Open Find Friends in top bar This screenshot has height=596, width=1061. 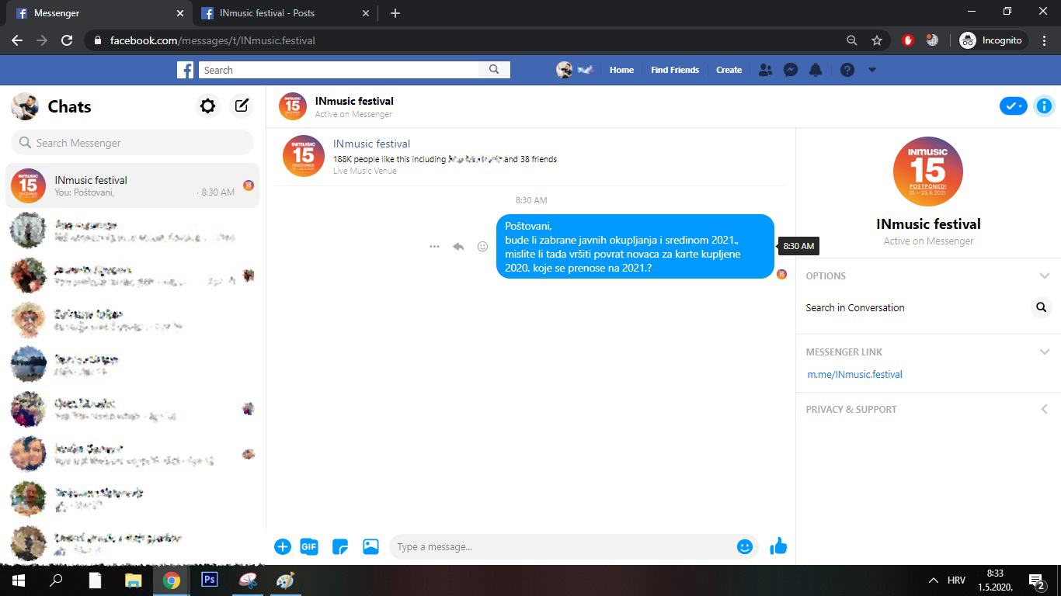(x=675, y=70)
